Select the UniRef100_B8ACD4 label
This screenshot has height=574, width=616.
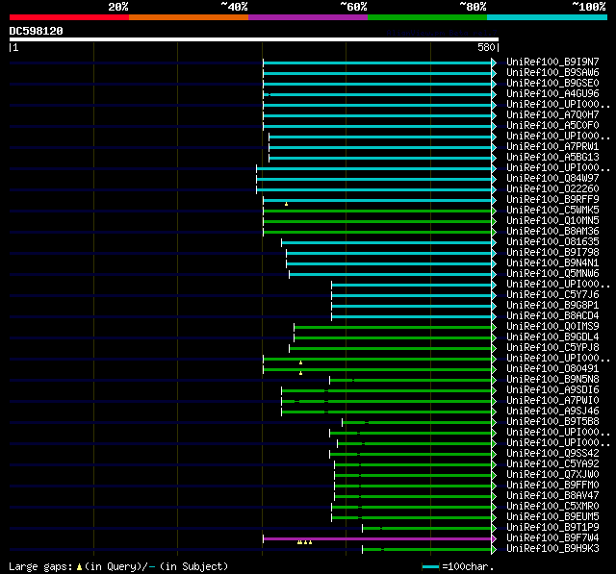pos(552,316)
